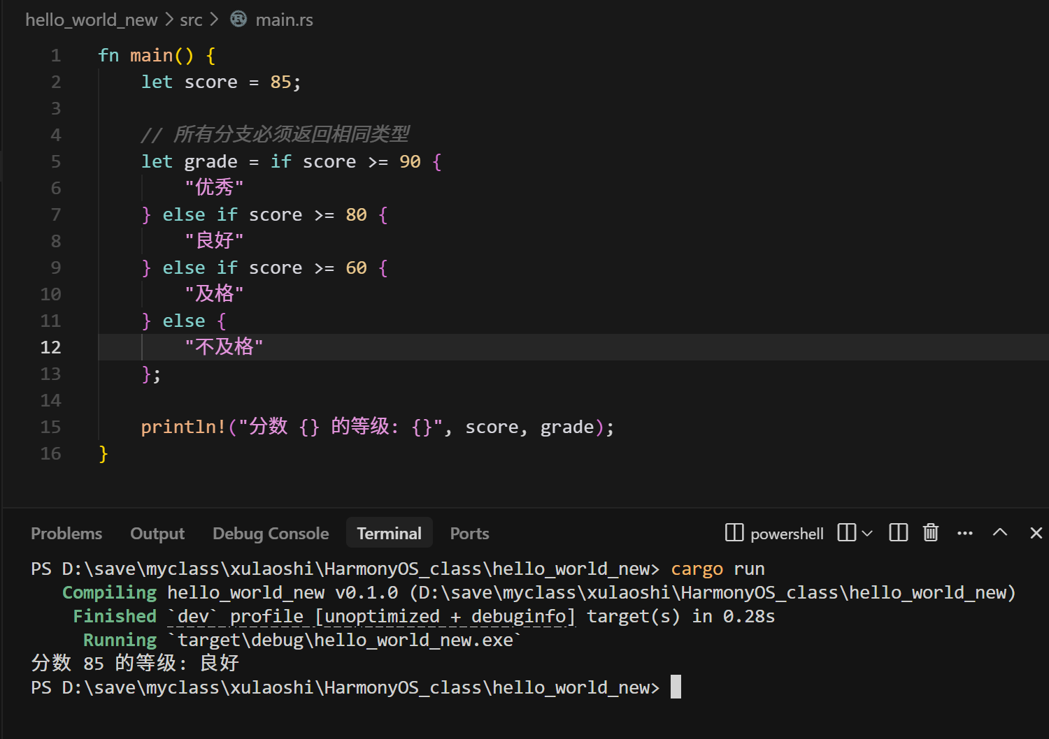Click the string "及格" on line 10

coord(214,293)
